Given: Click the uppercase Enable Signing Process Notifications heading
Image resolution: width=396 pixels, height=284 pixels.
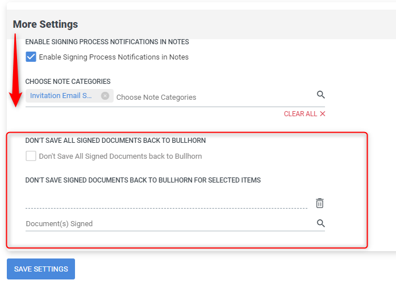Looking at the screenshot, I should pyautogui.click(x=107, y=42).
